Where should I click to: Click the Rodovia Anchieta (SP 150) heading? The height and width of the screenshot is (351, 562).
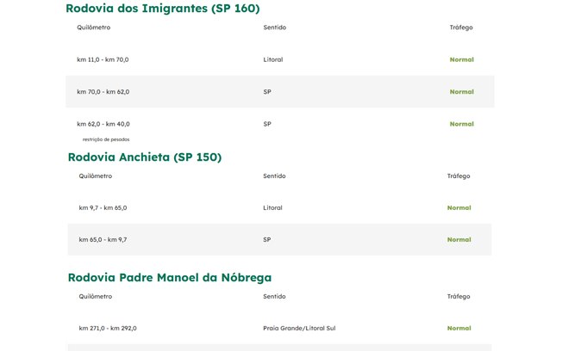click(145, 157)
